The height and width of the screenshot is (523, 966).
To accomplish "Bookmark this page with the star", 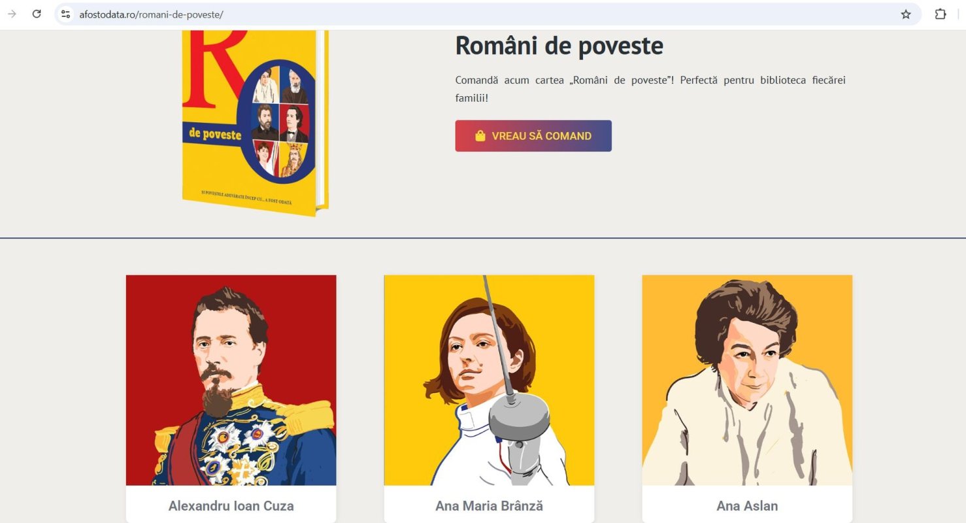I will coord(906,14).
